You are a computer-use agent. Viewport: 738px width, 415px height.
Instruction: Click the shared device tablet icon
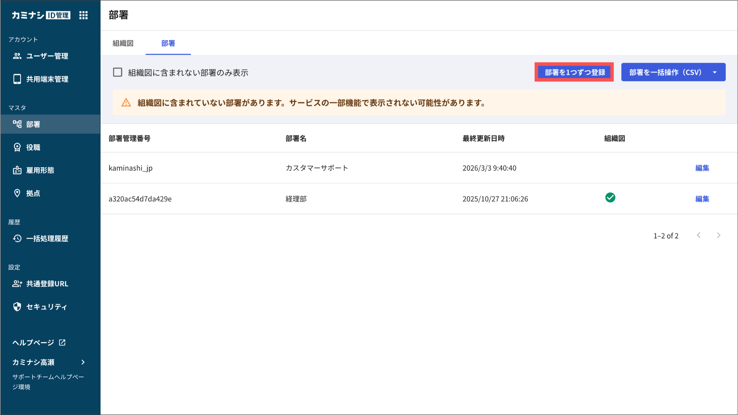[x=17, y=79]
